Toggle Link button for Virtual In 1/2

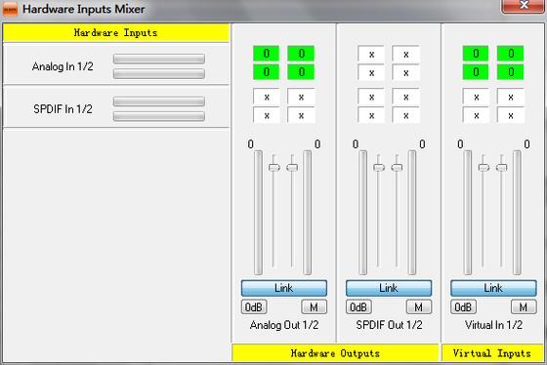click(493, 288)
